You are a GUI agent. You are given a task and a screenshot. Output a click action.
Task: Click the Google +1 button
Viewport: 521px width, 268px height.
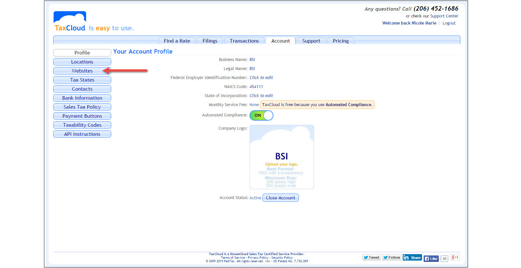pos(455,257)
